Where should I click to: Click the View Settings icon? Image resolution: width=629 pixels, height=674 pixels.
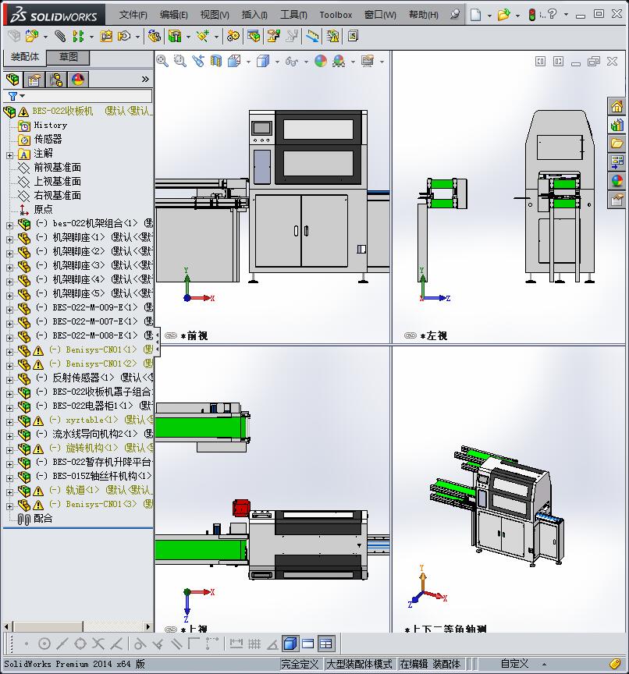(368, 61)
